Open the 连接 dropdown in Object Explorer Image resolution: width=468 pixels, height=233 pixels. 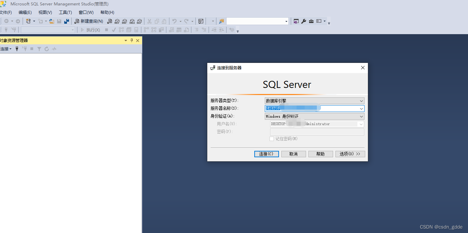[5, 49]
